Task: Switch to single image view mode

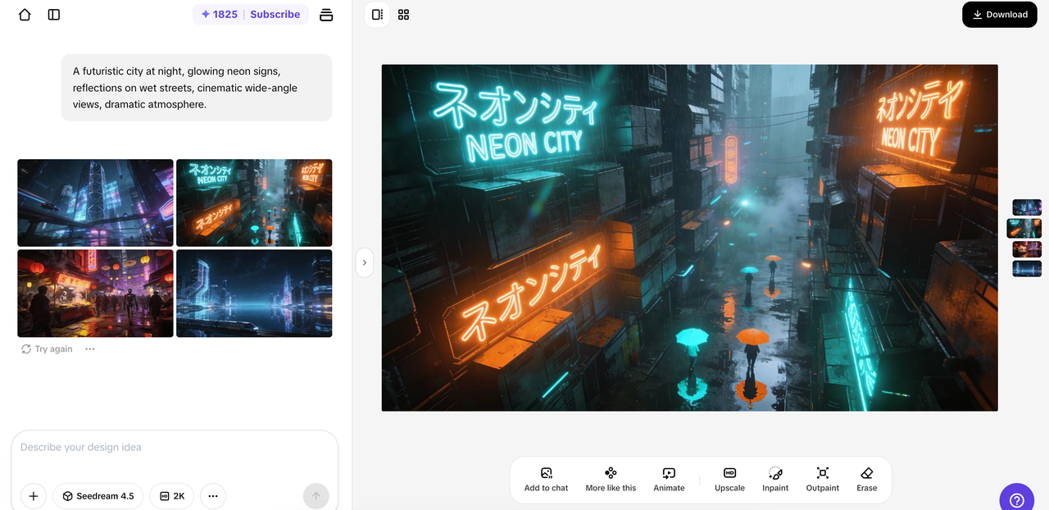Action: [377, 15]
